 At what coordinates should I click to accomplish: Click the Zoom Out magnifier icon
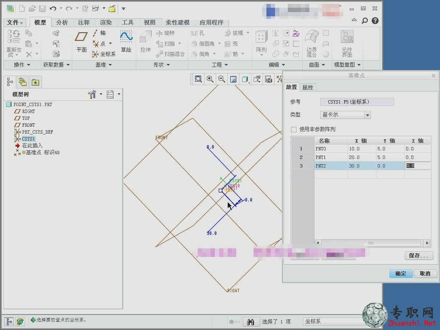pyautogui.click(x=222, y=79)
